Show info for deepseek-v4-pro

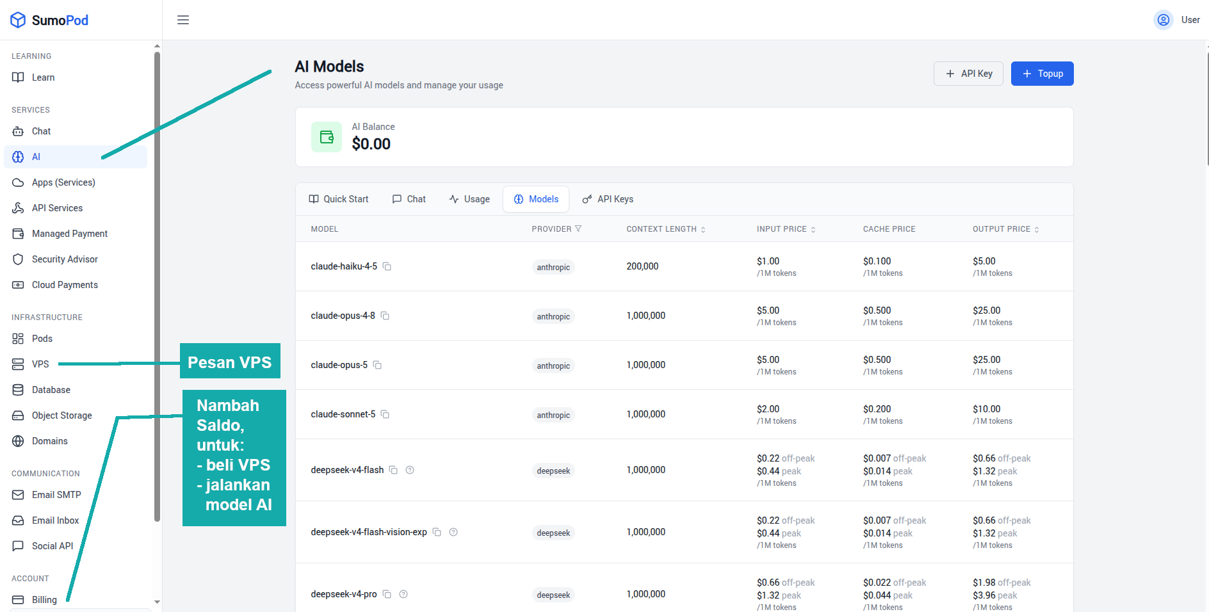pos(403,594)
